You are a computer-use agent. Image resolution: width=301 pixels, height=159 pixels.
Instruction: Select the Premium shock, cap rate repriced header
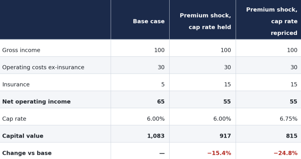pos(272,21)
